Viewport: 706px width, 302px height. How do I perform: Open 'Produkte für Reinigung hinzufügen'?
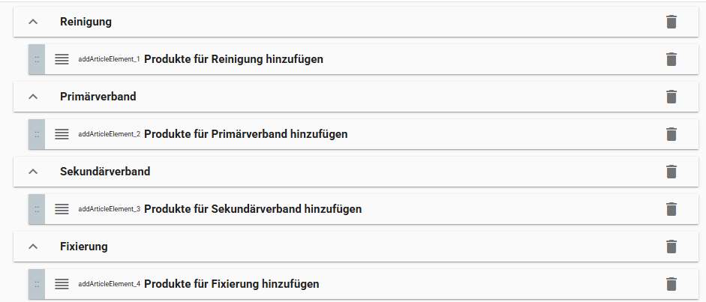pos(233,59)
